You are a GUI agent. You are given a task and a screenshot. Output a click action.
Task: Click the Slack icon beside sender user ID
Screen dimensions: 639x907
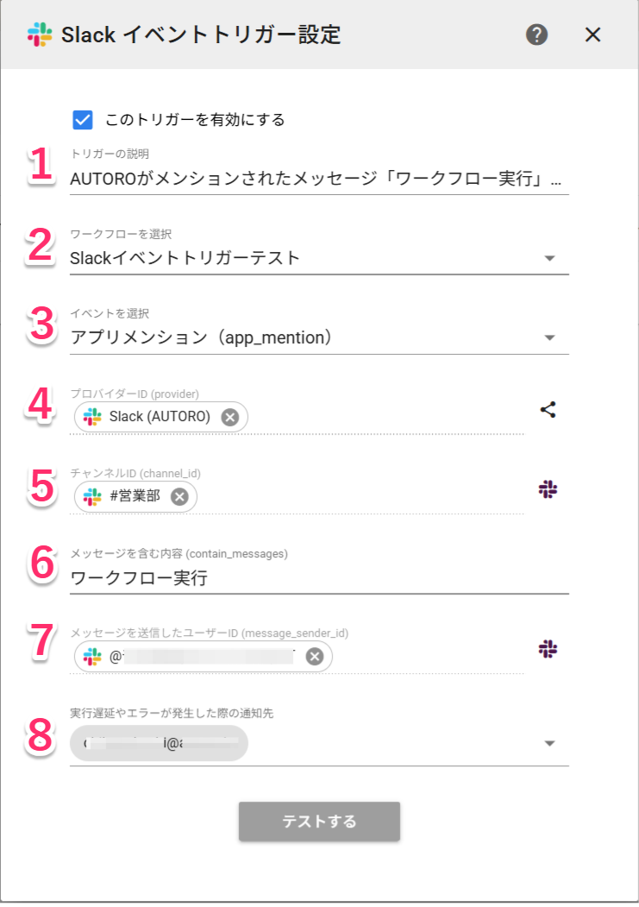point(548,649)
